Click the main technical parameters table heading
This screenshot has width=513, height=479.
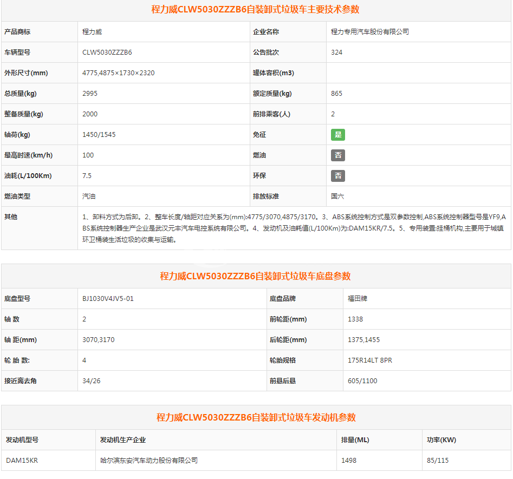[255, 10]
